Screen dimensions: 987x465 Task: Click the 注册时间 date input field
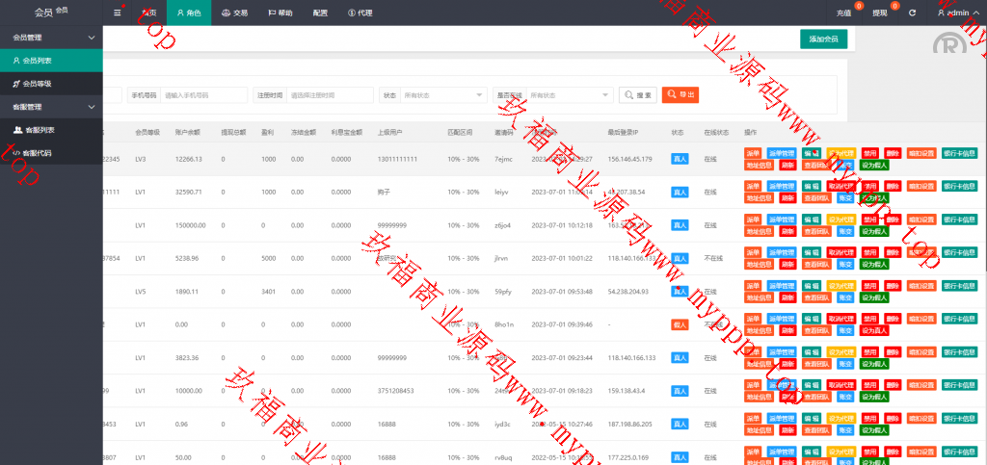pyautogui.click(x=328, y=95)
